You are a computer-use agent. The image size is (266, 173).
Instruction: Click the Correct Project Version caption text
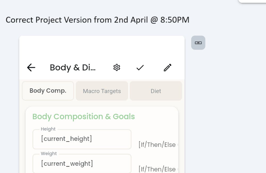[97, 20]
